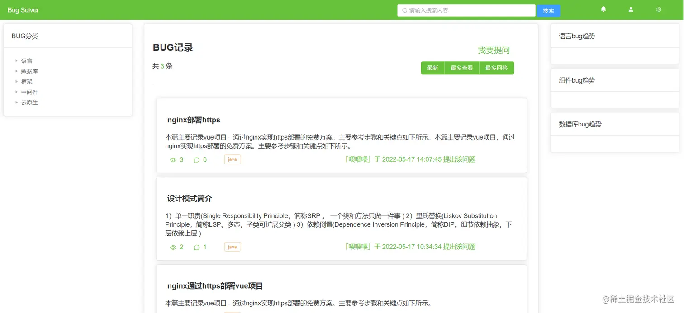
Task: Click the eye views icon on 设计模式简介 card
Action: pos(173,247)
